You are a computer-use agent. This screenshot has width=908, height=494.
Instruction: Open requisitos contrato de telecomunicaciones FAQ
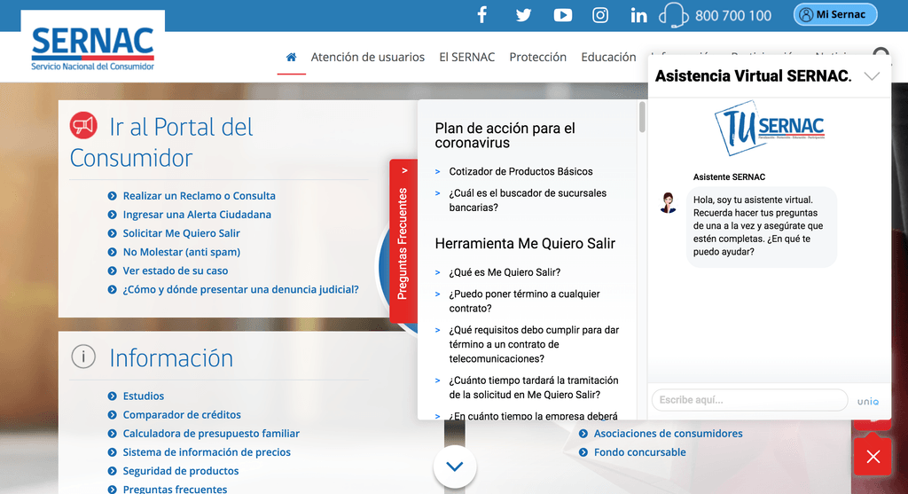[x=534, y=344]
